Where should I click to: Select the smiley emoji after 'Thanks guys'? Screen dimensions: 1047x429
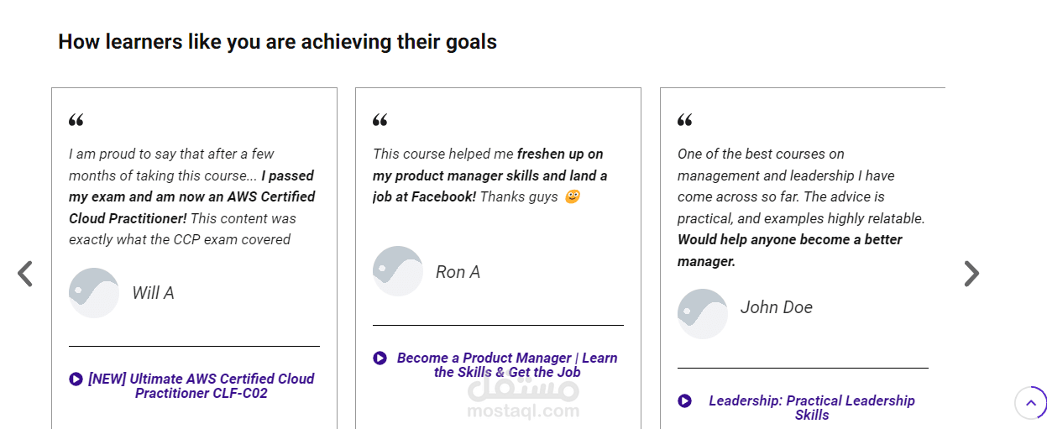573,197
